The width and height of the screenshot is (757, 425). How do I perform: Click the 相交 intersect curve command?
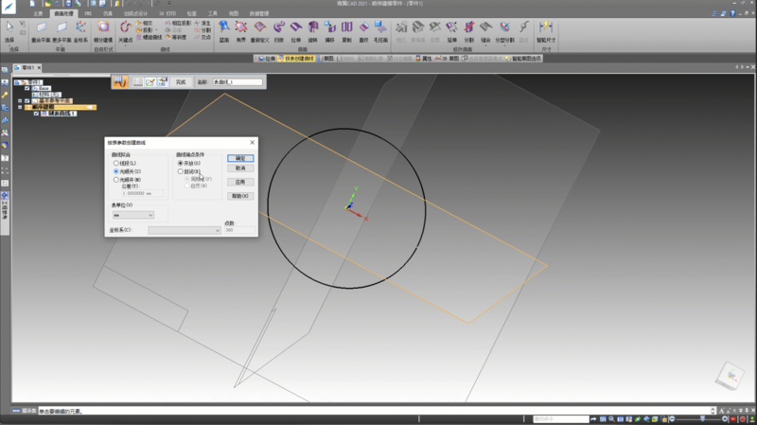coord(145,23)
